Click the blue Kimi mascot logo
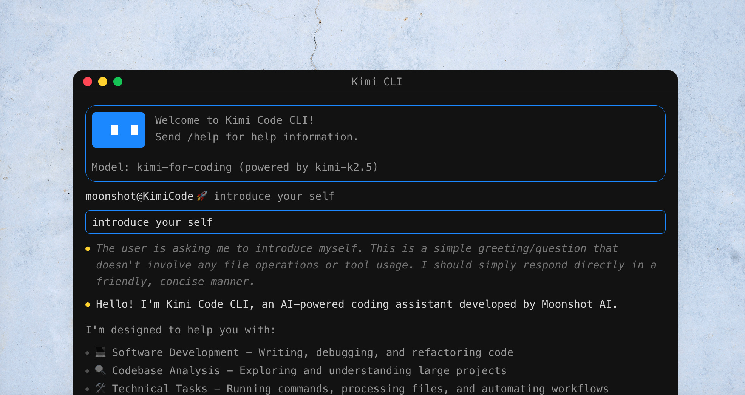Screen dimensions: 745x395 click(x=119, y=130)
